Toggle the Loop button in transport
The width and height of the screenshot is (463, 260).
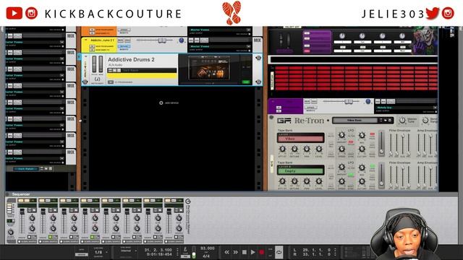click(x=279, y=252)
